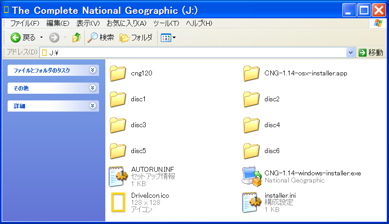The height and width of the screenshot is (224, 389).
Task: Click the Windows flag logo
Action: pyautogui.click(x=378, y=24)
